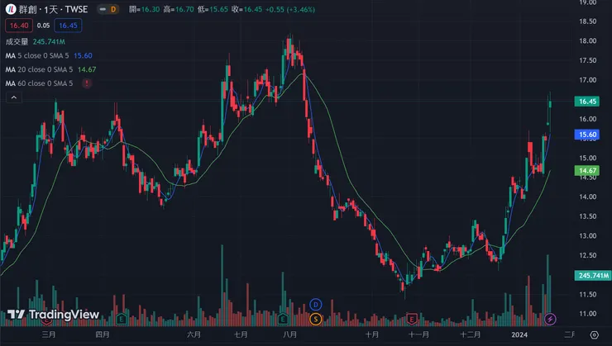Click the 十月 label on time axis
612x346 pixels.
click(x=372, y=334)
